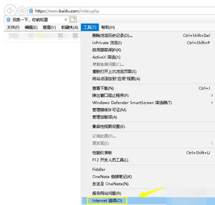Viewport: 215px width, 205px height.
Task: Click the browser Back arrow button
Action: [x=10, y=11]
